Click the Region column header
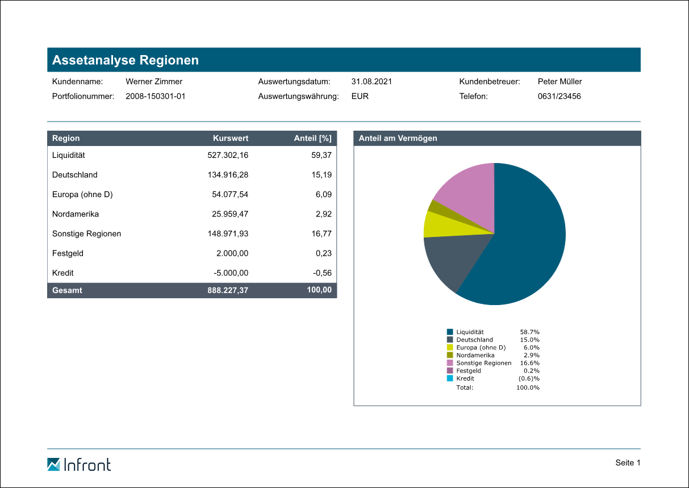Viewport: 689px width, 488px height. (x=66, y=138)
